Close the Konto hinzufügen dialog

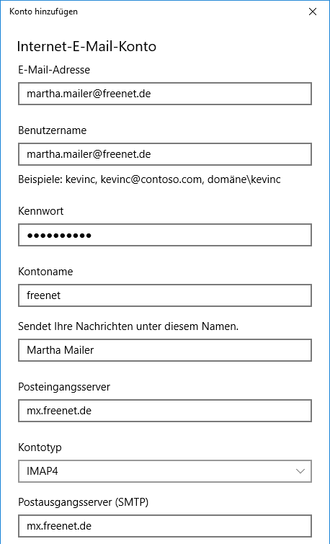[x=312, y=12]
